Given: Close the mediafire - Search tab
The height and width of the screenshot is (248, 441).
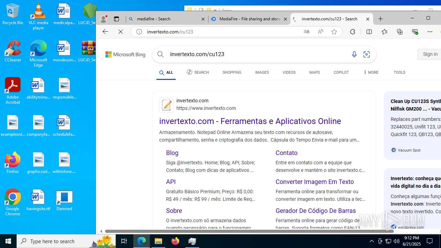Looking at the screenshot, I should coord(203,19).
